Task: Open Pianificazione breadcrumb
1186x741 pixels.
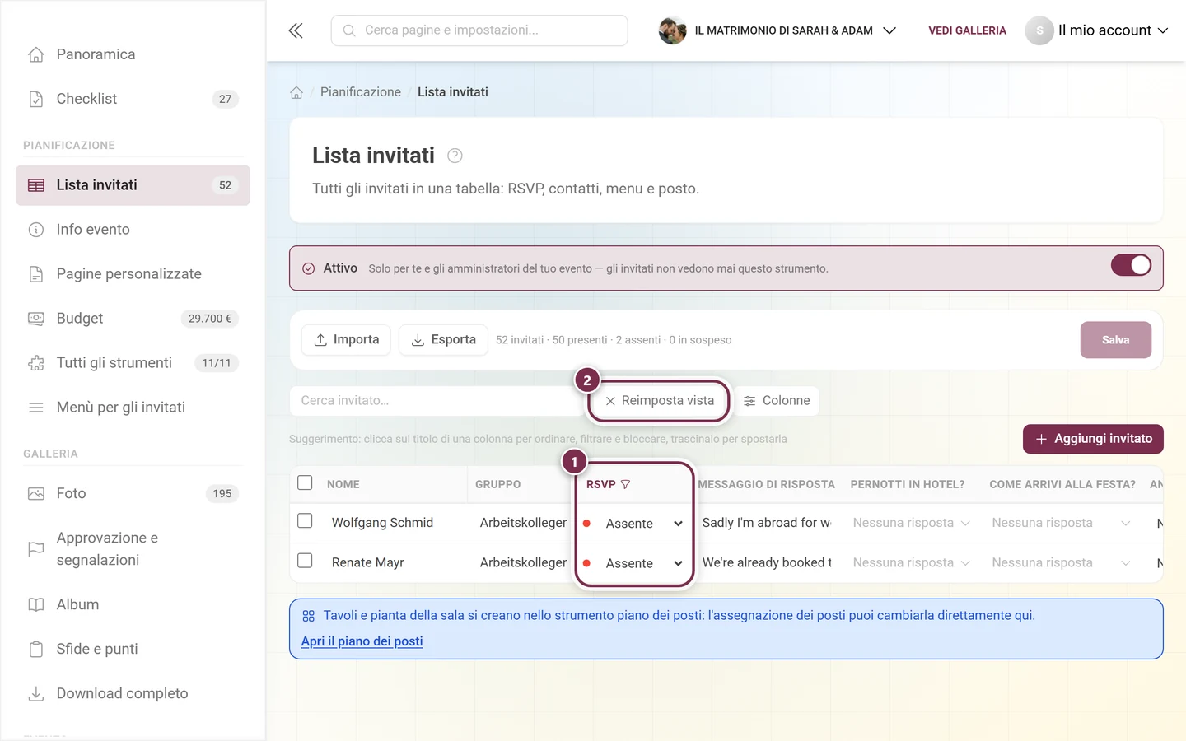Action: (361, 92)
